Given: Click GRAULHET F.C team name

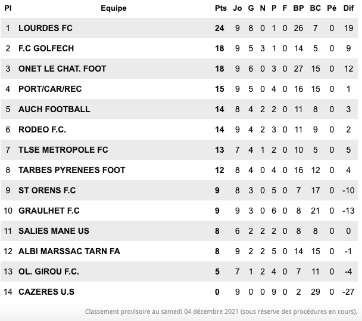Looking at the screenshot, I should (49, 211).
